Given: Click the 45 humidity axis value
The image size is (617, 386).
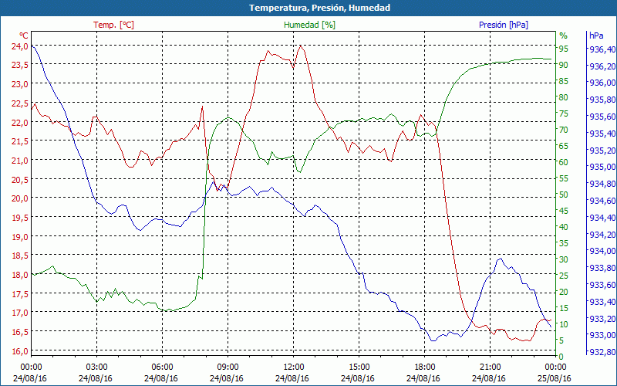Looking at the screenshot, I should click(x=564, y=211).
